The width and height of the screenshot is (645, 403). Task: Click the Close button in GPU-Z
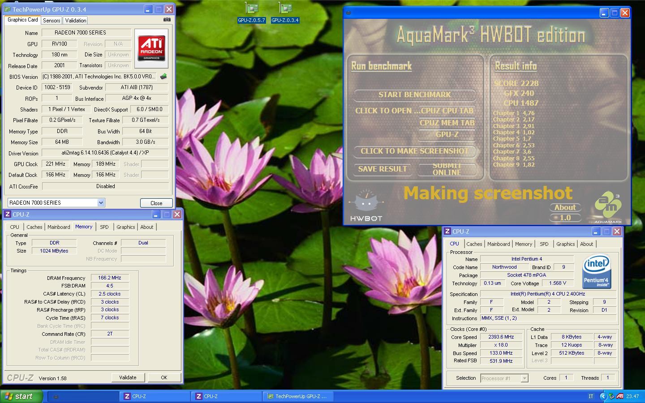(x=156, y=203)
